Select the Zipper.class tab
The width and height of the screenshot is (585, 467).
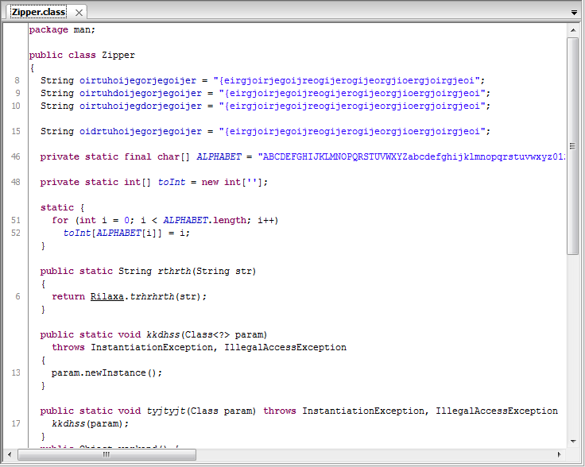click(x=38, y=13)
